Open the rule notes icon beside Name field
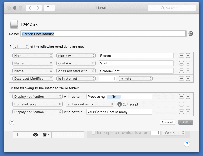Screen dimensions: 203x156 tap(191, 34)
